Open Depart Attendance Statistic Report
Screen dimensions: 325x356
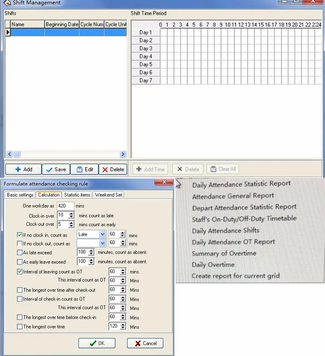point(244,207)
